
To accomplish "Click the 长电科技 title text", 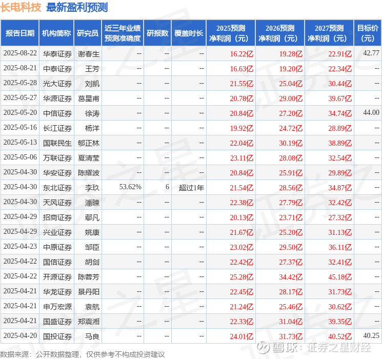I will pos(21,8).
